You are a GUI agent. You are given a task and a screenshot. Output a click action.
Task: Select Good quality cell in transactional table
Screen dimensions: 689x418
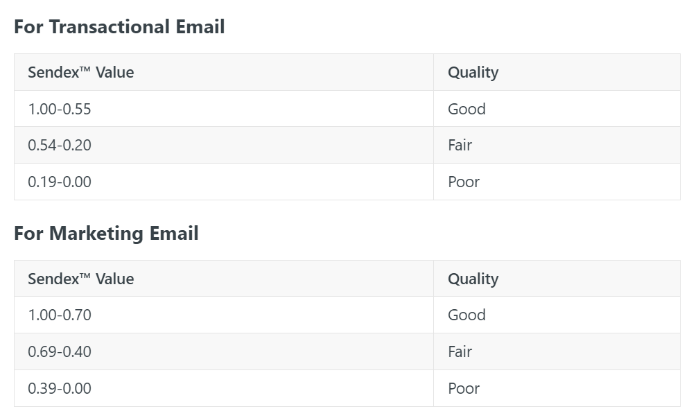(557, 109)
